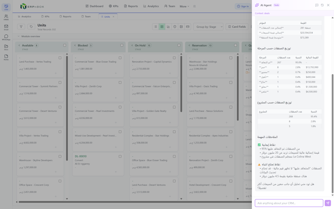Focus the Ask anything about your CRM field

[x=289, y=203]
